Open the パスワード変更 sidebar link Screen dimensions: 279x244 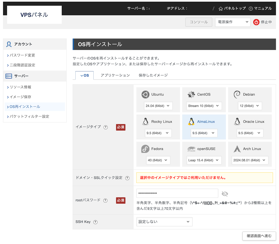(x=22, y=55)
